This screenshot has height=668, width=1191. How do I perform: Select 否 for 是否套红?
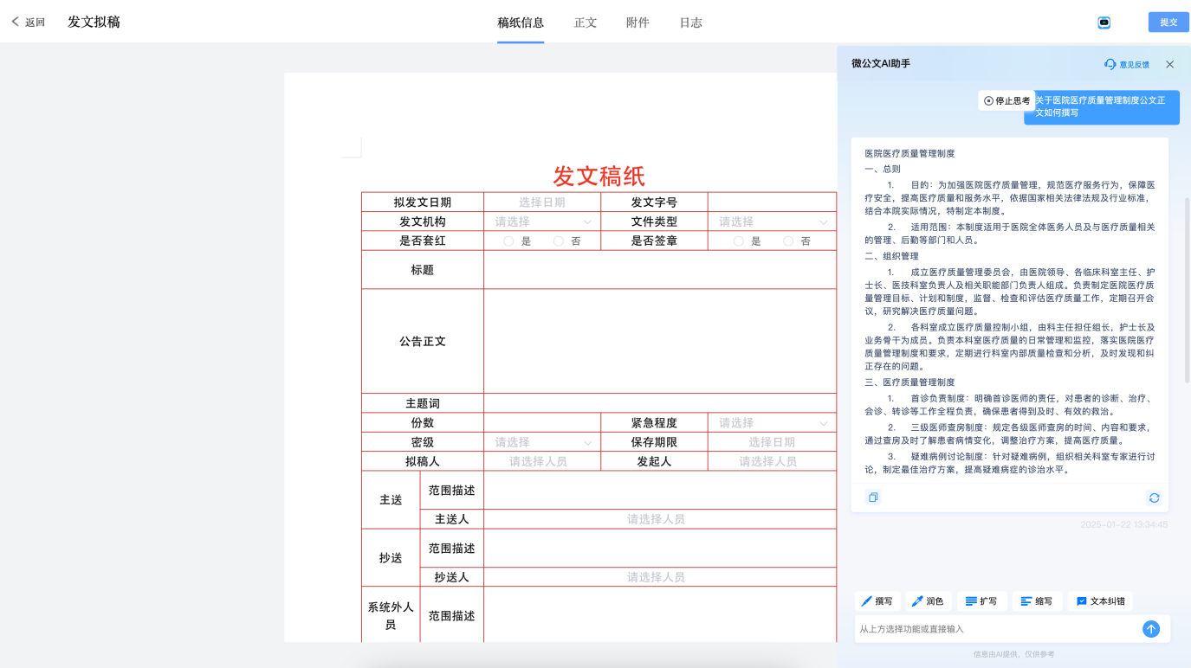pos(559,241)
